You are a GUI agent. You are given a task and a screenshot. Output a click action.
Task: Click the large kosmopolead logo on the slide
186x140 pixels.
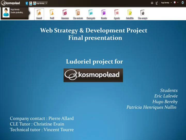tap(93, 75)
